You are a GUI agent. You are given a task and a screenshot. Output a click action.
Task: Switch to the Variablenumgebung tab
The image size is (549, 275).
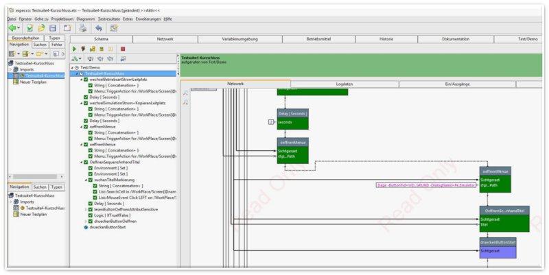pos(240,39)
